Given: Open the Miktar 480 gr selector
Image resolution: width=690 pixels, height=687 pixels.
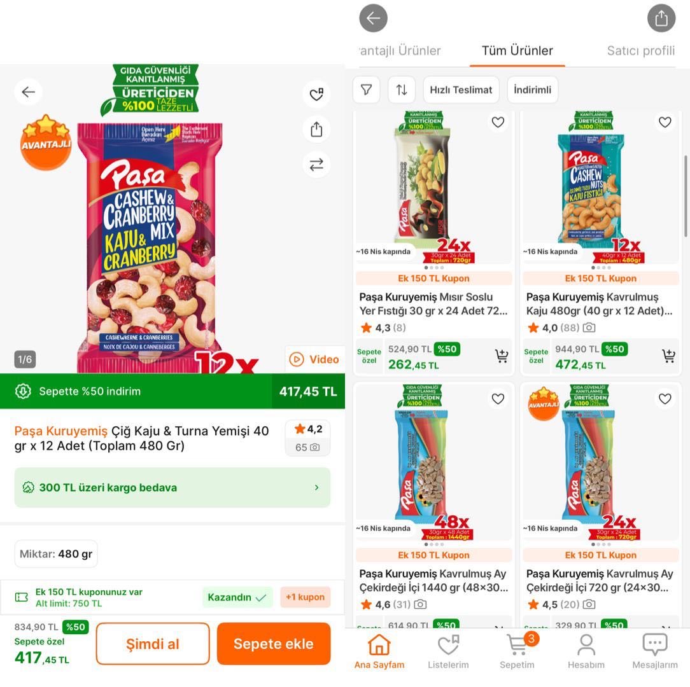Looking at the screenshot, I should coord(56,553).
